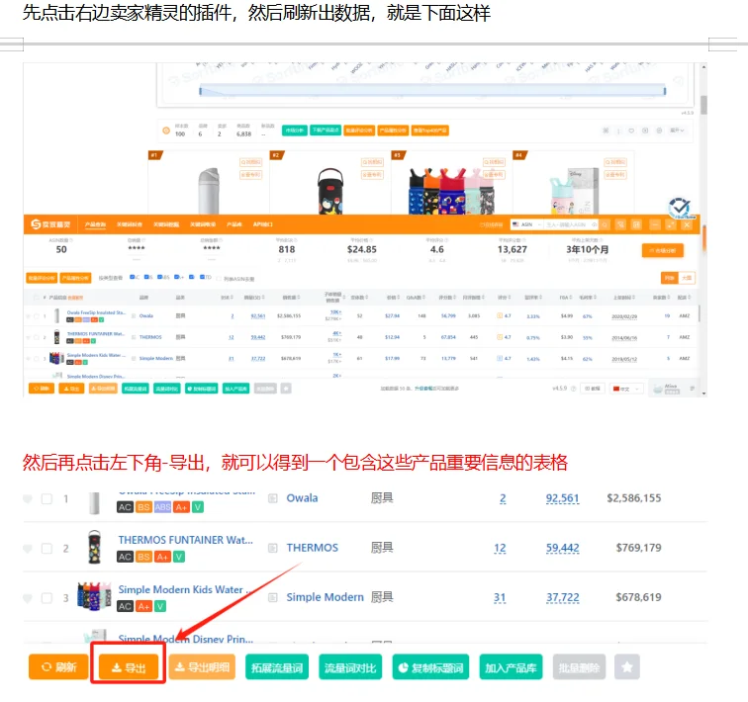Tick the 列表ASIN去重 checkbox

[x=219, y=279]
